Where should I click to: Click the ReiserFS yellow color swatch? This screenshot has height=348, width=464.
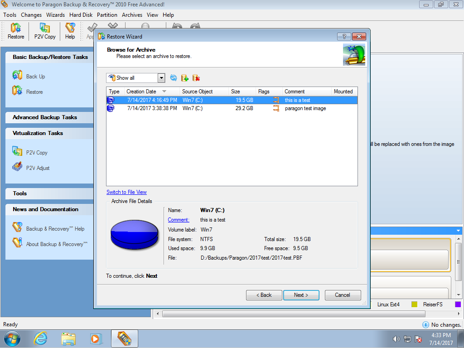coord(414,304)
